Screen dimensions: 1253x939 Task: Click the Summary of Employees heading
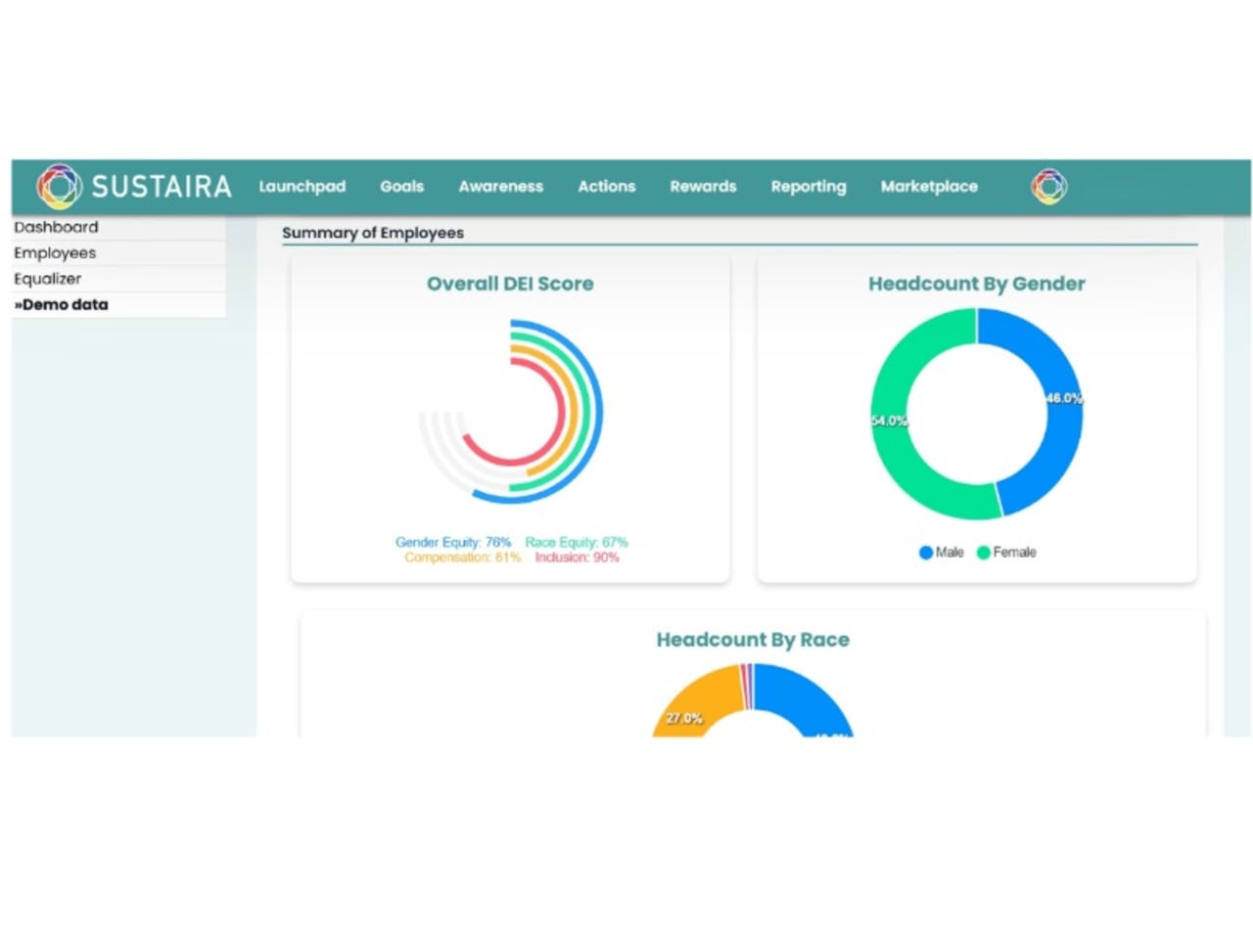coord(373,233)
